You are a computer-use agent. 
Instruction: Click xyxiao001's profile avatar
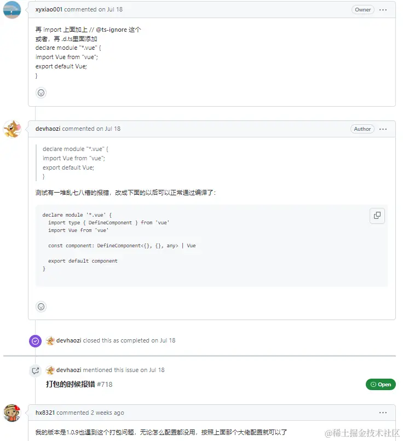coord(12,10)
